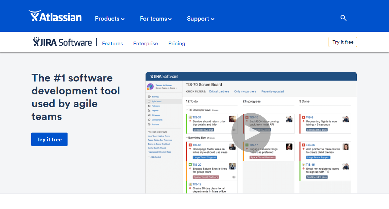
Task: Click assignee avatar on TIS-37 card
Action: [x=232, y=119]
